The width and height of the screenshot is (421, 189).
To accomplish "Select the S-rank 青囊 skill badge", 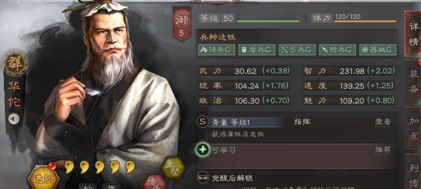I will (x=202, y=122).
